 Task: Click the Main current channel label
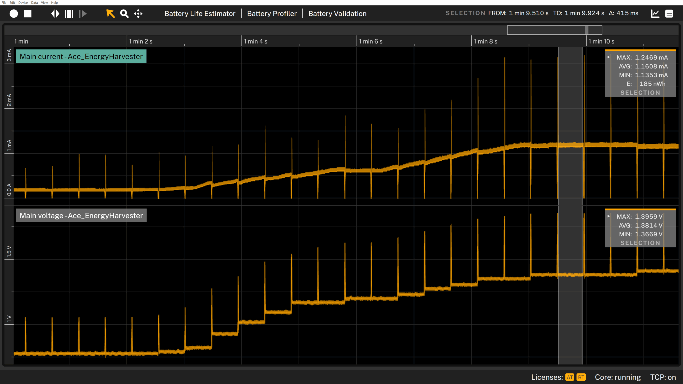point(81,57)
